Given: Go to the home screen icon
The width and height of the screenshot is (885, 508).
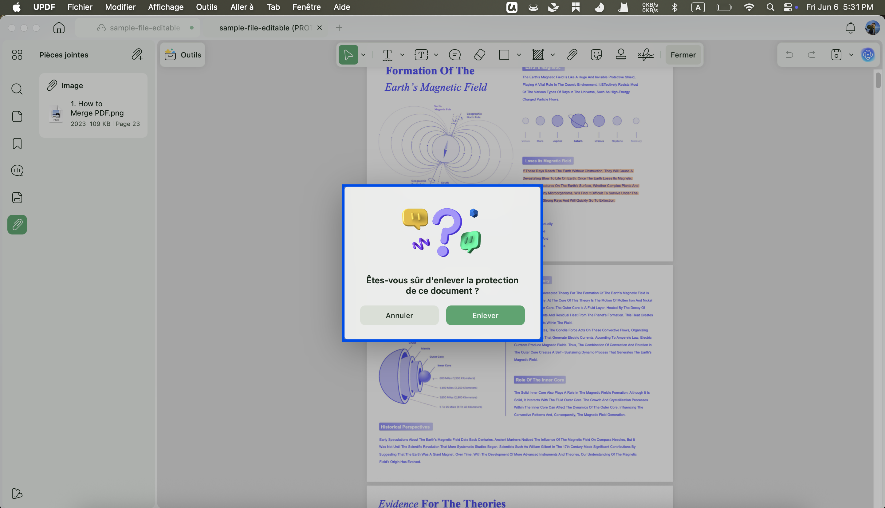Looking at the screenshot, I should (x=59, y=28).
